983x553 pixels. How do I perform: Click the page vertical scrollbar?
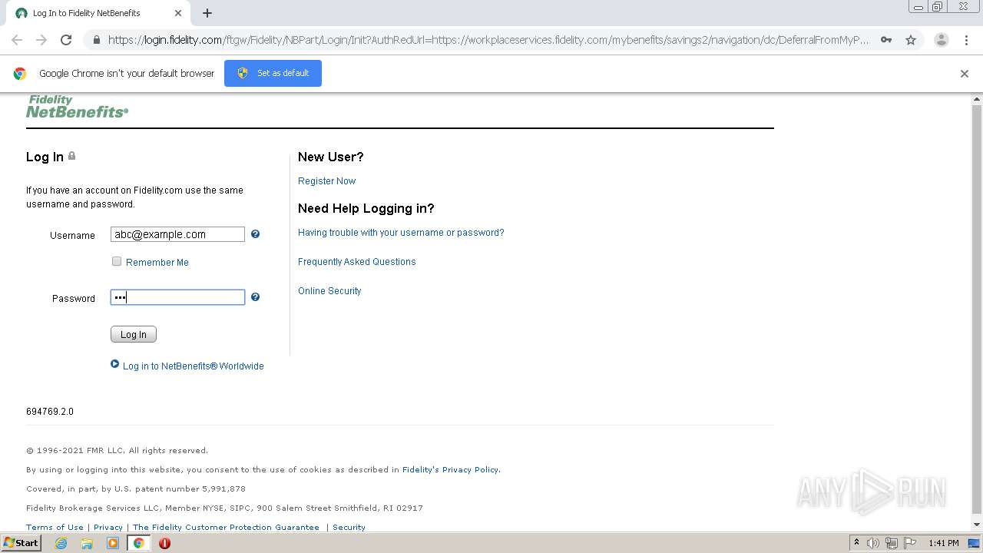[x=977, y=308]
